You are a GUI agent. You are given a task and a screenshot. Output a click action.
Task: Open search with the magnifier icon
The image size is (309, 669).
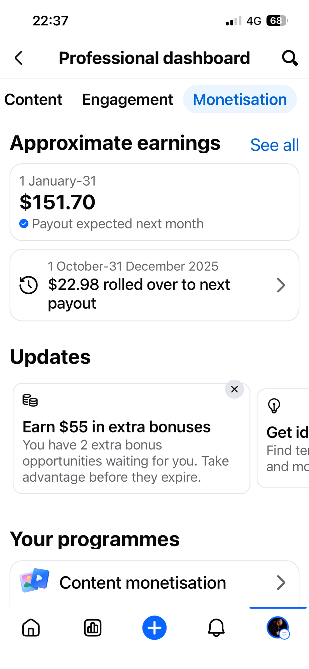(x=290, y=58)
